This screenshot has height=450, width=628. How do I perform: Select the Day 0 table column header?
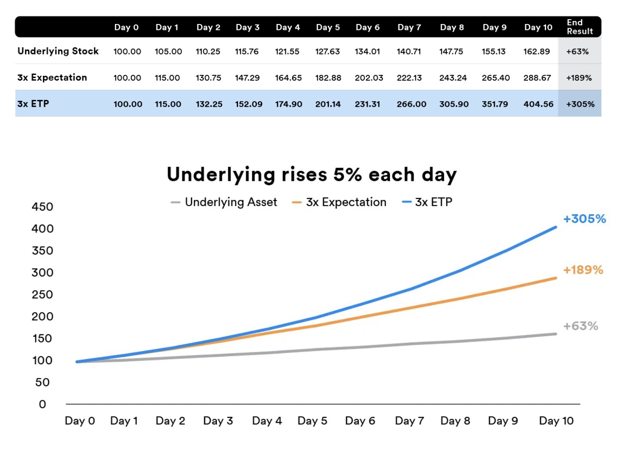(x=126, y=27)
